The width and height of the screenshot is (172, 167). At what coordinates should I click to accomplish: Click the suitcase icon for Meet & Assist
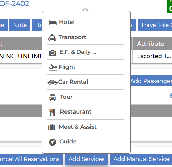[52, 127]
